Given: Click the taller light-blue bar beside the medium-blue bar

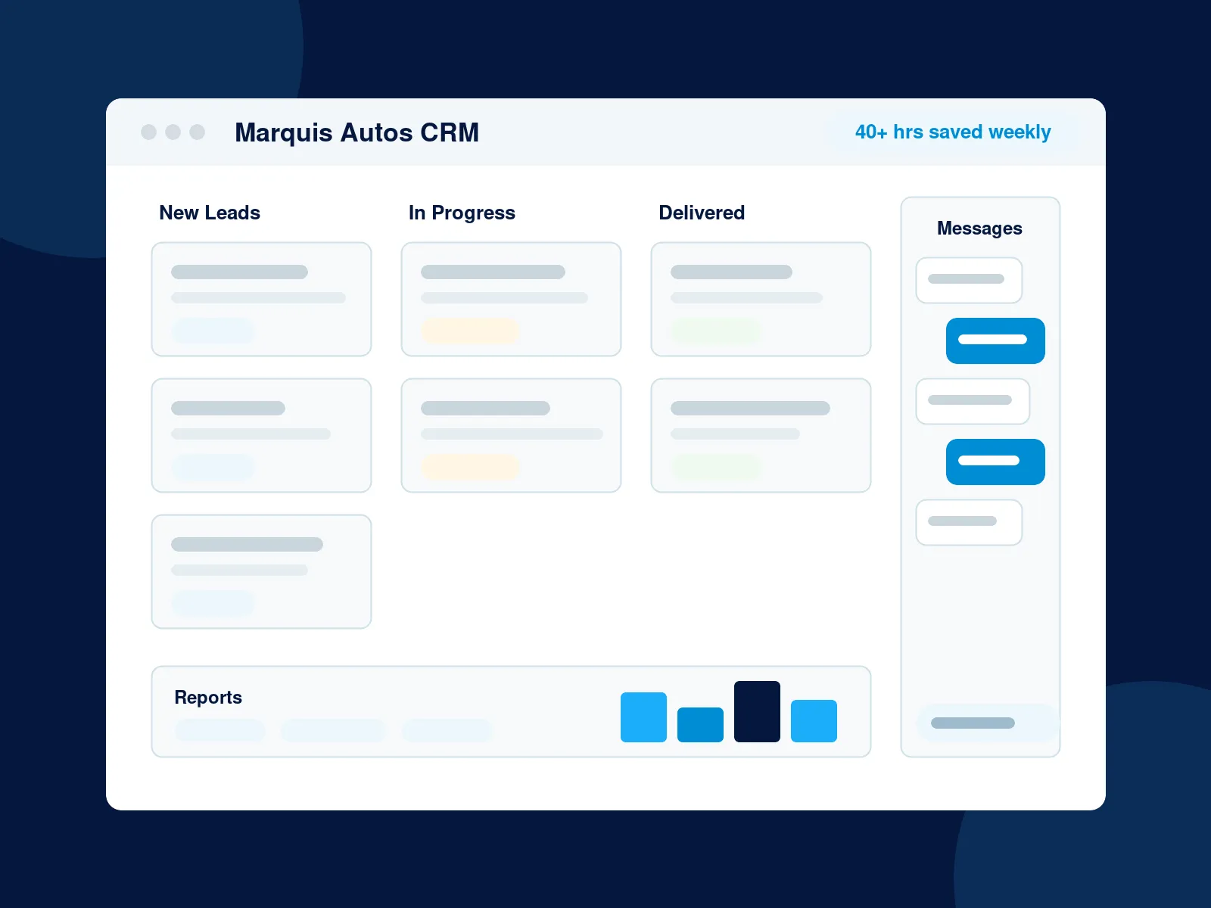Looking at the screenshot, I should (x=643, y=717).
